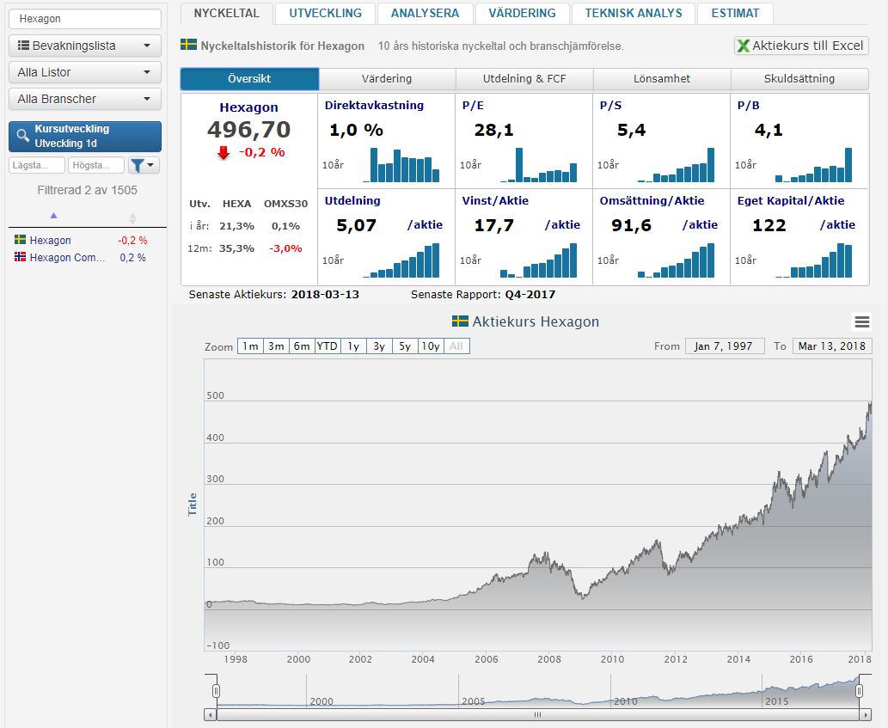Click the Vinst/Aktie metric title
Screen dimensions: 888x728
coord(495,201)
